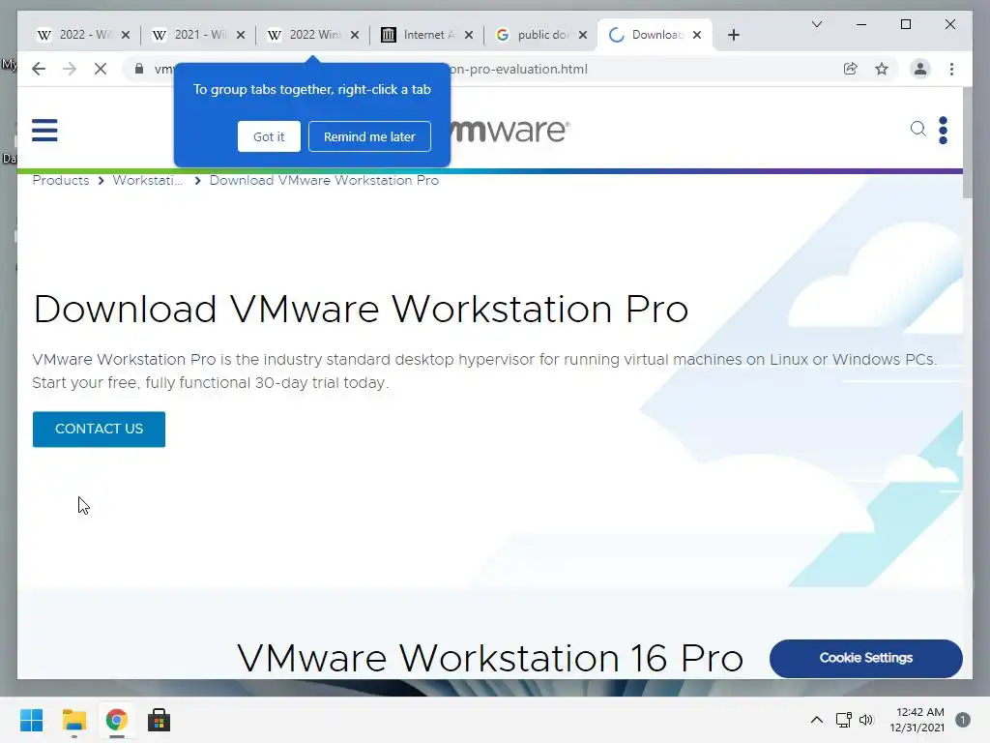Open Cookie Settings
The image size is (990, 743).
point(865,658)
